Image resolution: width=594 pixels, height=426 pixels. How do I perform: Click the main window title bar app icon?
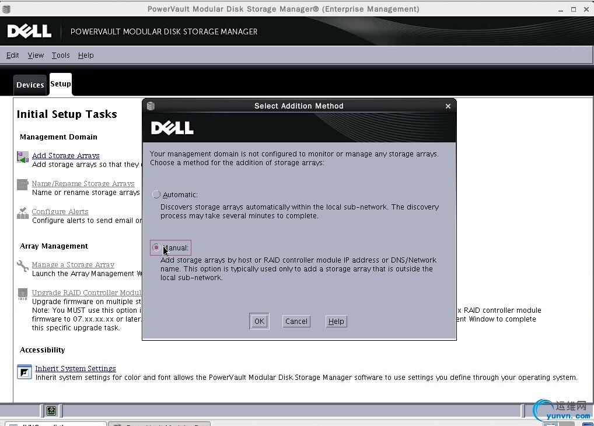[x=6, y=9]
